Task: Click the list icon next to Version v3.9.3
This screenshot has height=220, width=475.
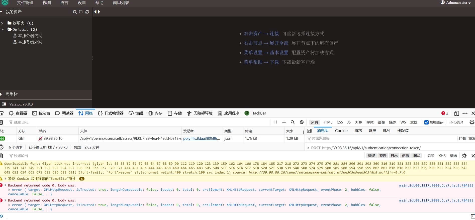Action: (4, 104)
